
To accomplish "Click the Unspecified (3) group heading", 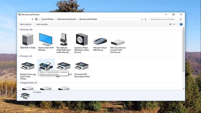I will tap(29, 83).
